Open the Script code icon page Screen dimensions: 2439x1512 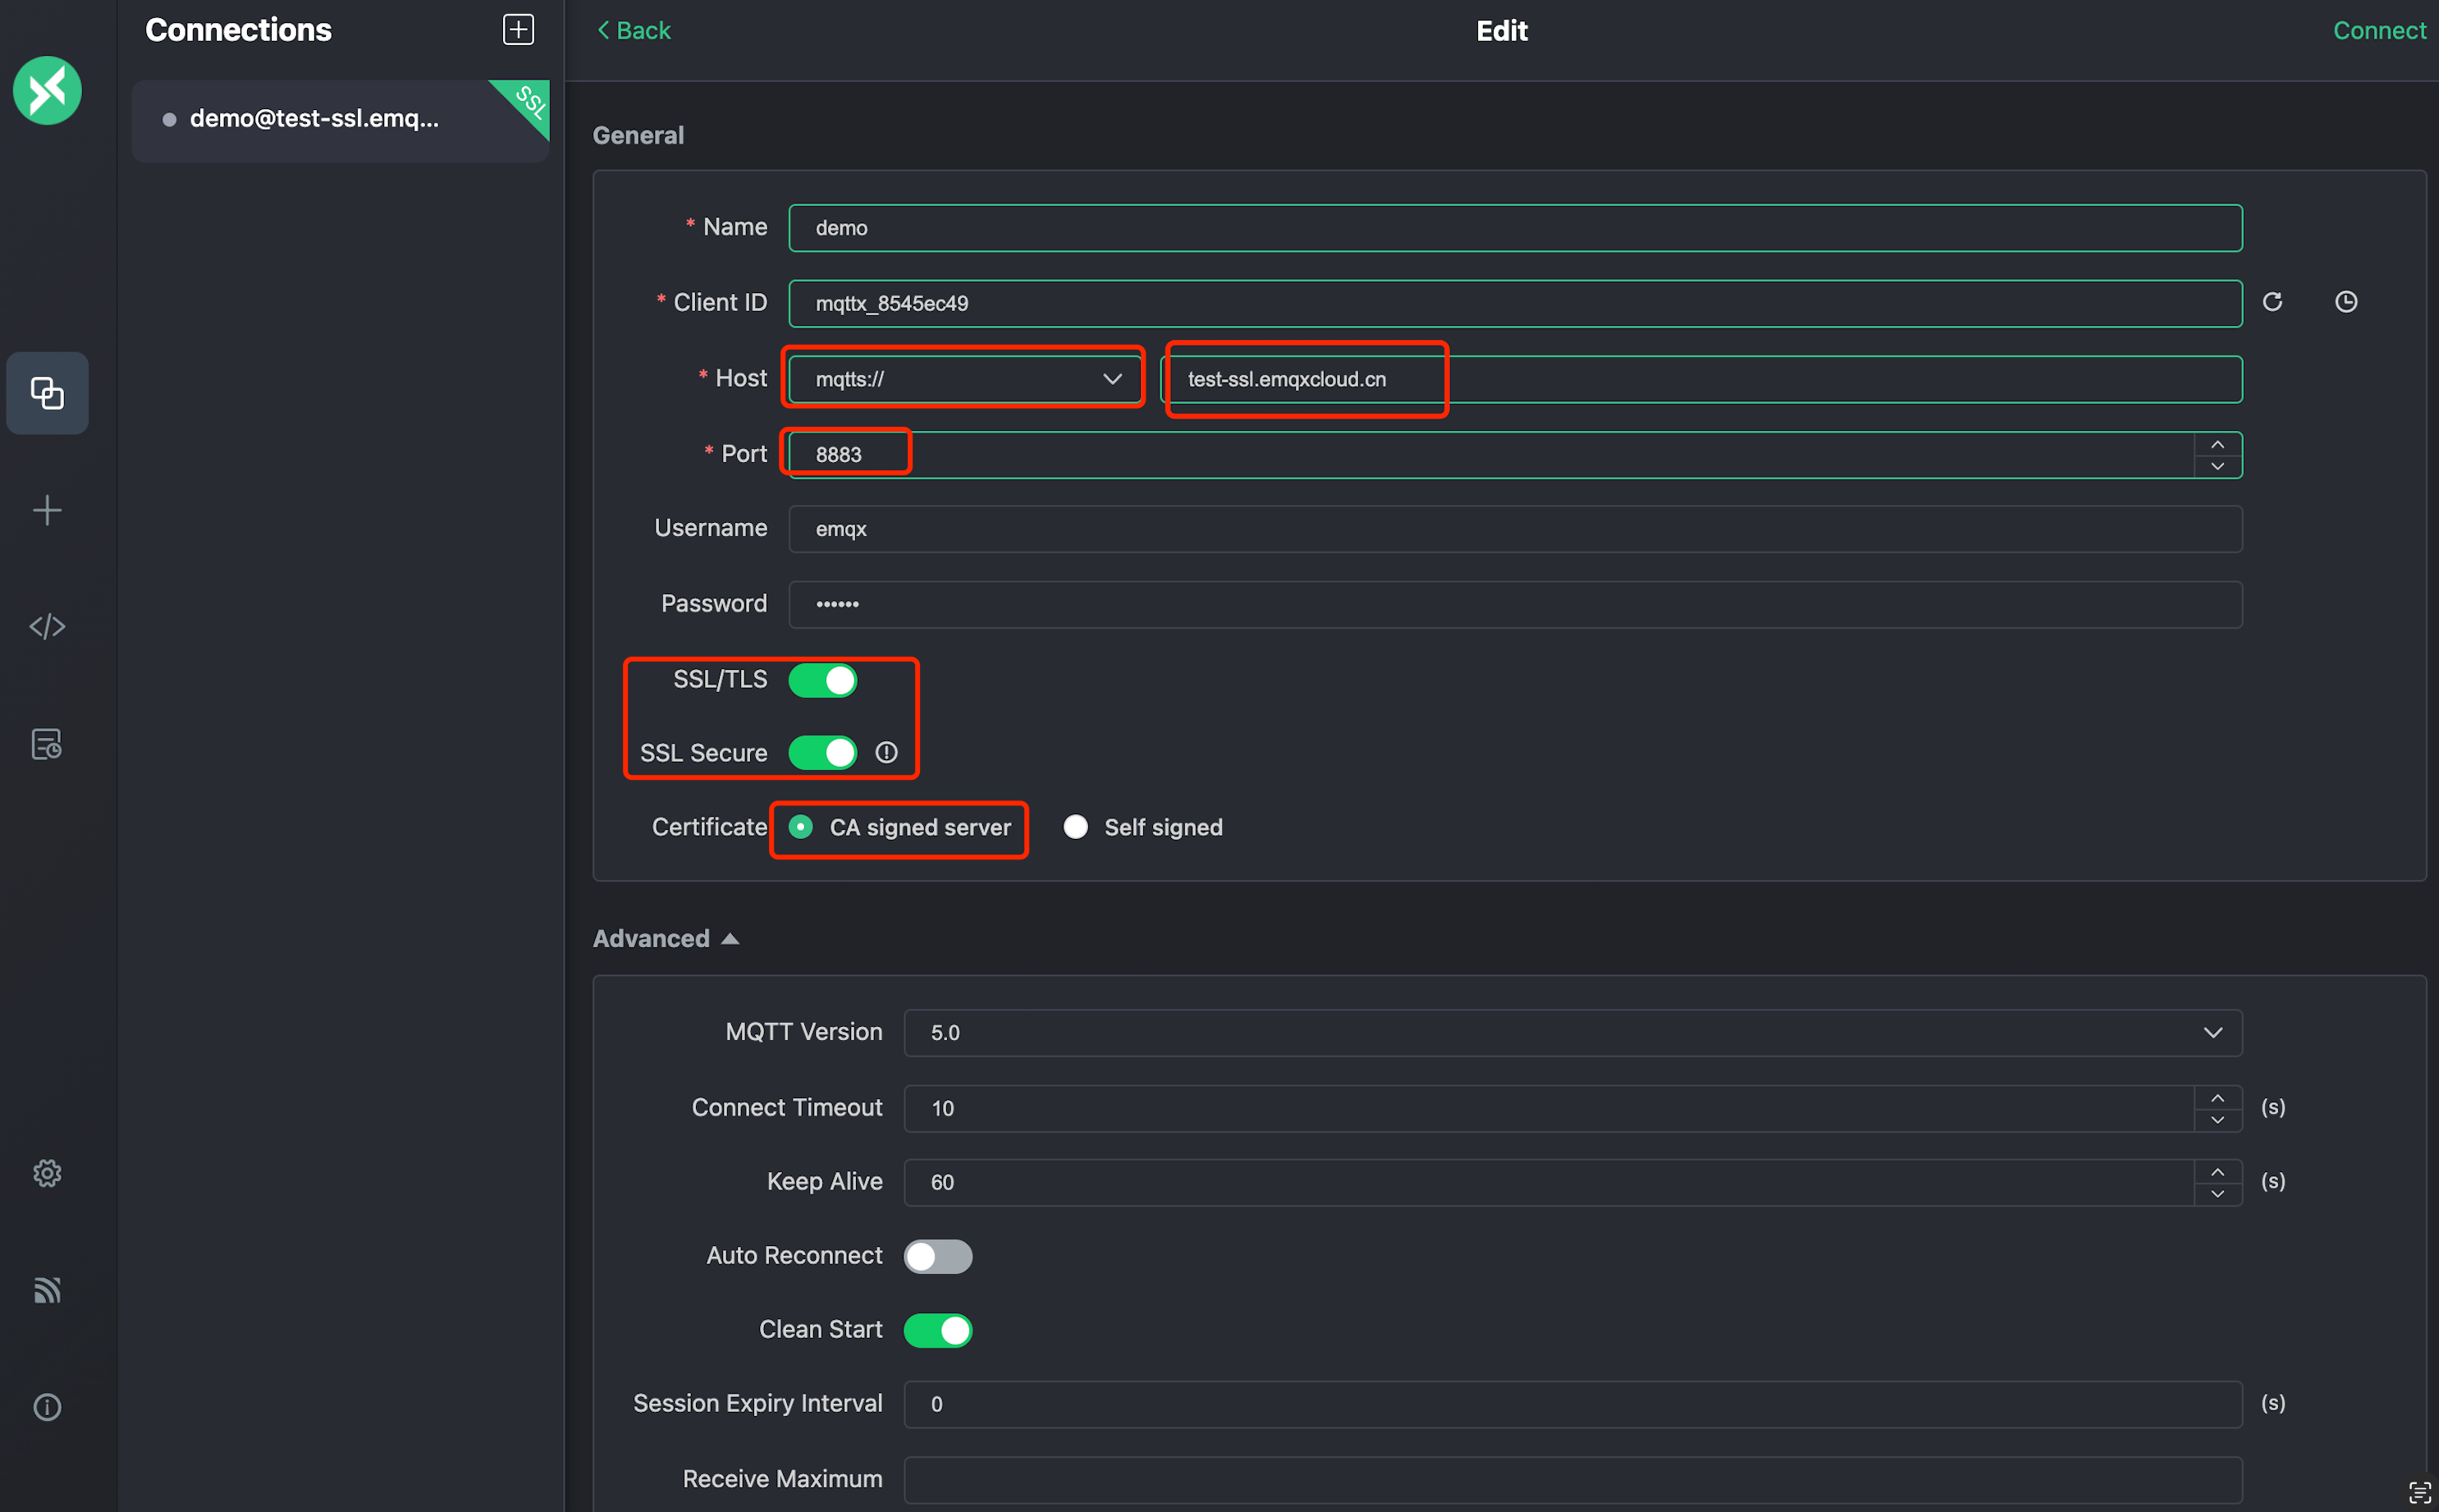(47, 627)
